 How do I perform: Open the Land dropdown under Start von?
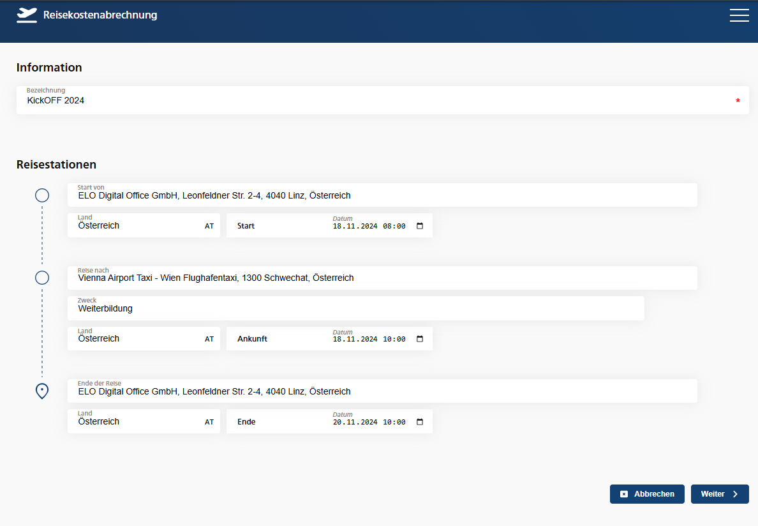[144, 226]
